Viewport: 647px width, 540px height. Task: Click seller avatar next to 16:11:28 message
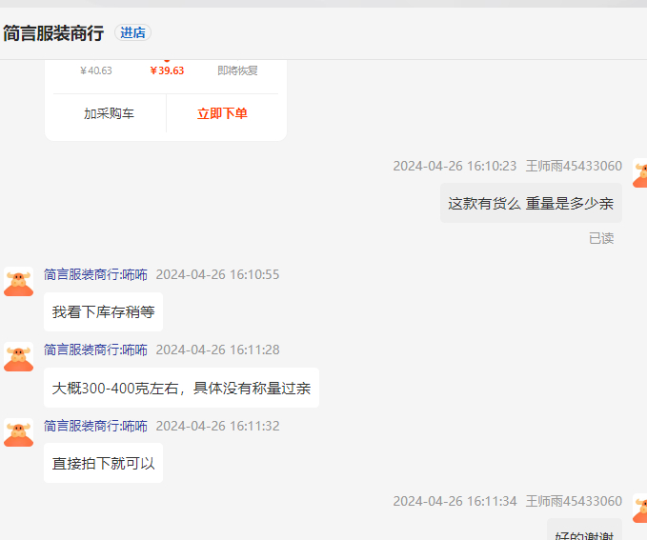click(x=18, y=356)
